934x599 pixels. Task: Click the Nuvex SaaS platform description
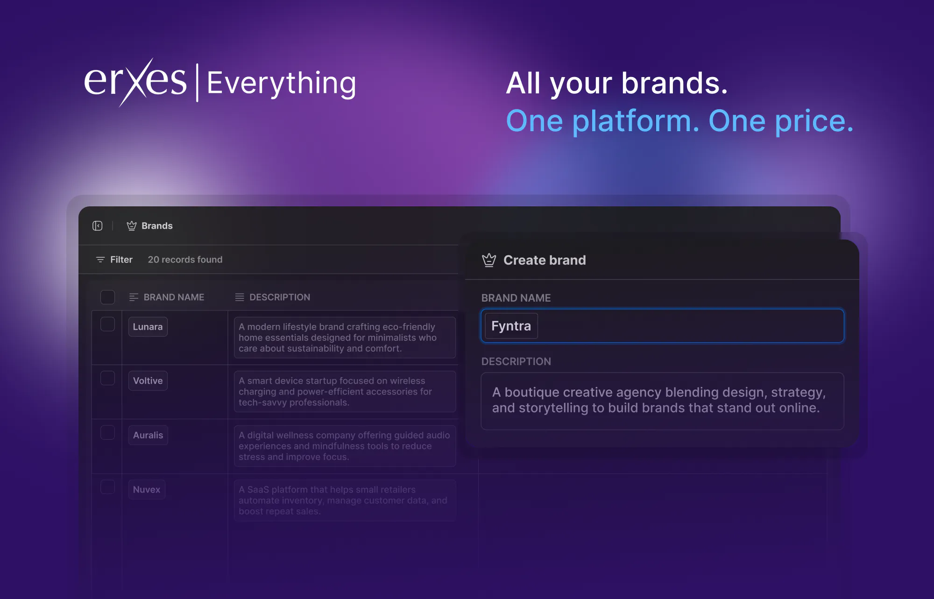pyautogui.click(x=345, y=500)
